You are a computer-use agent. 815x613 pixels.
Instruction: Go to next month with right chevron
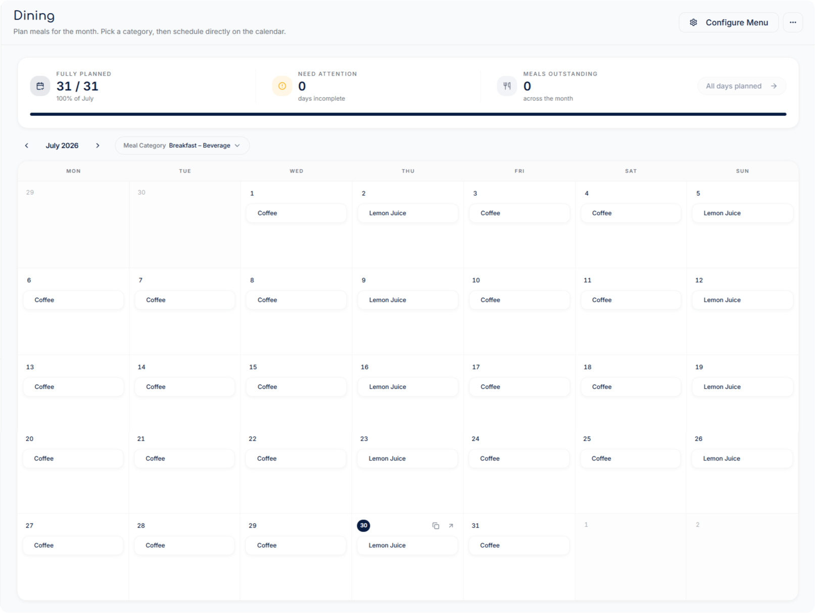tap(98, 145)
